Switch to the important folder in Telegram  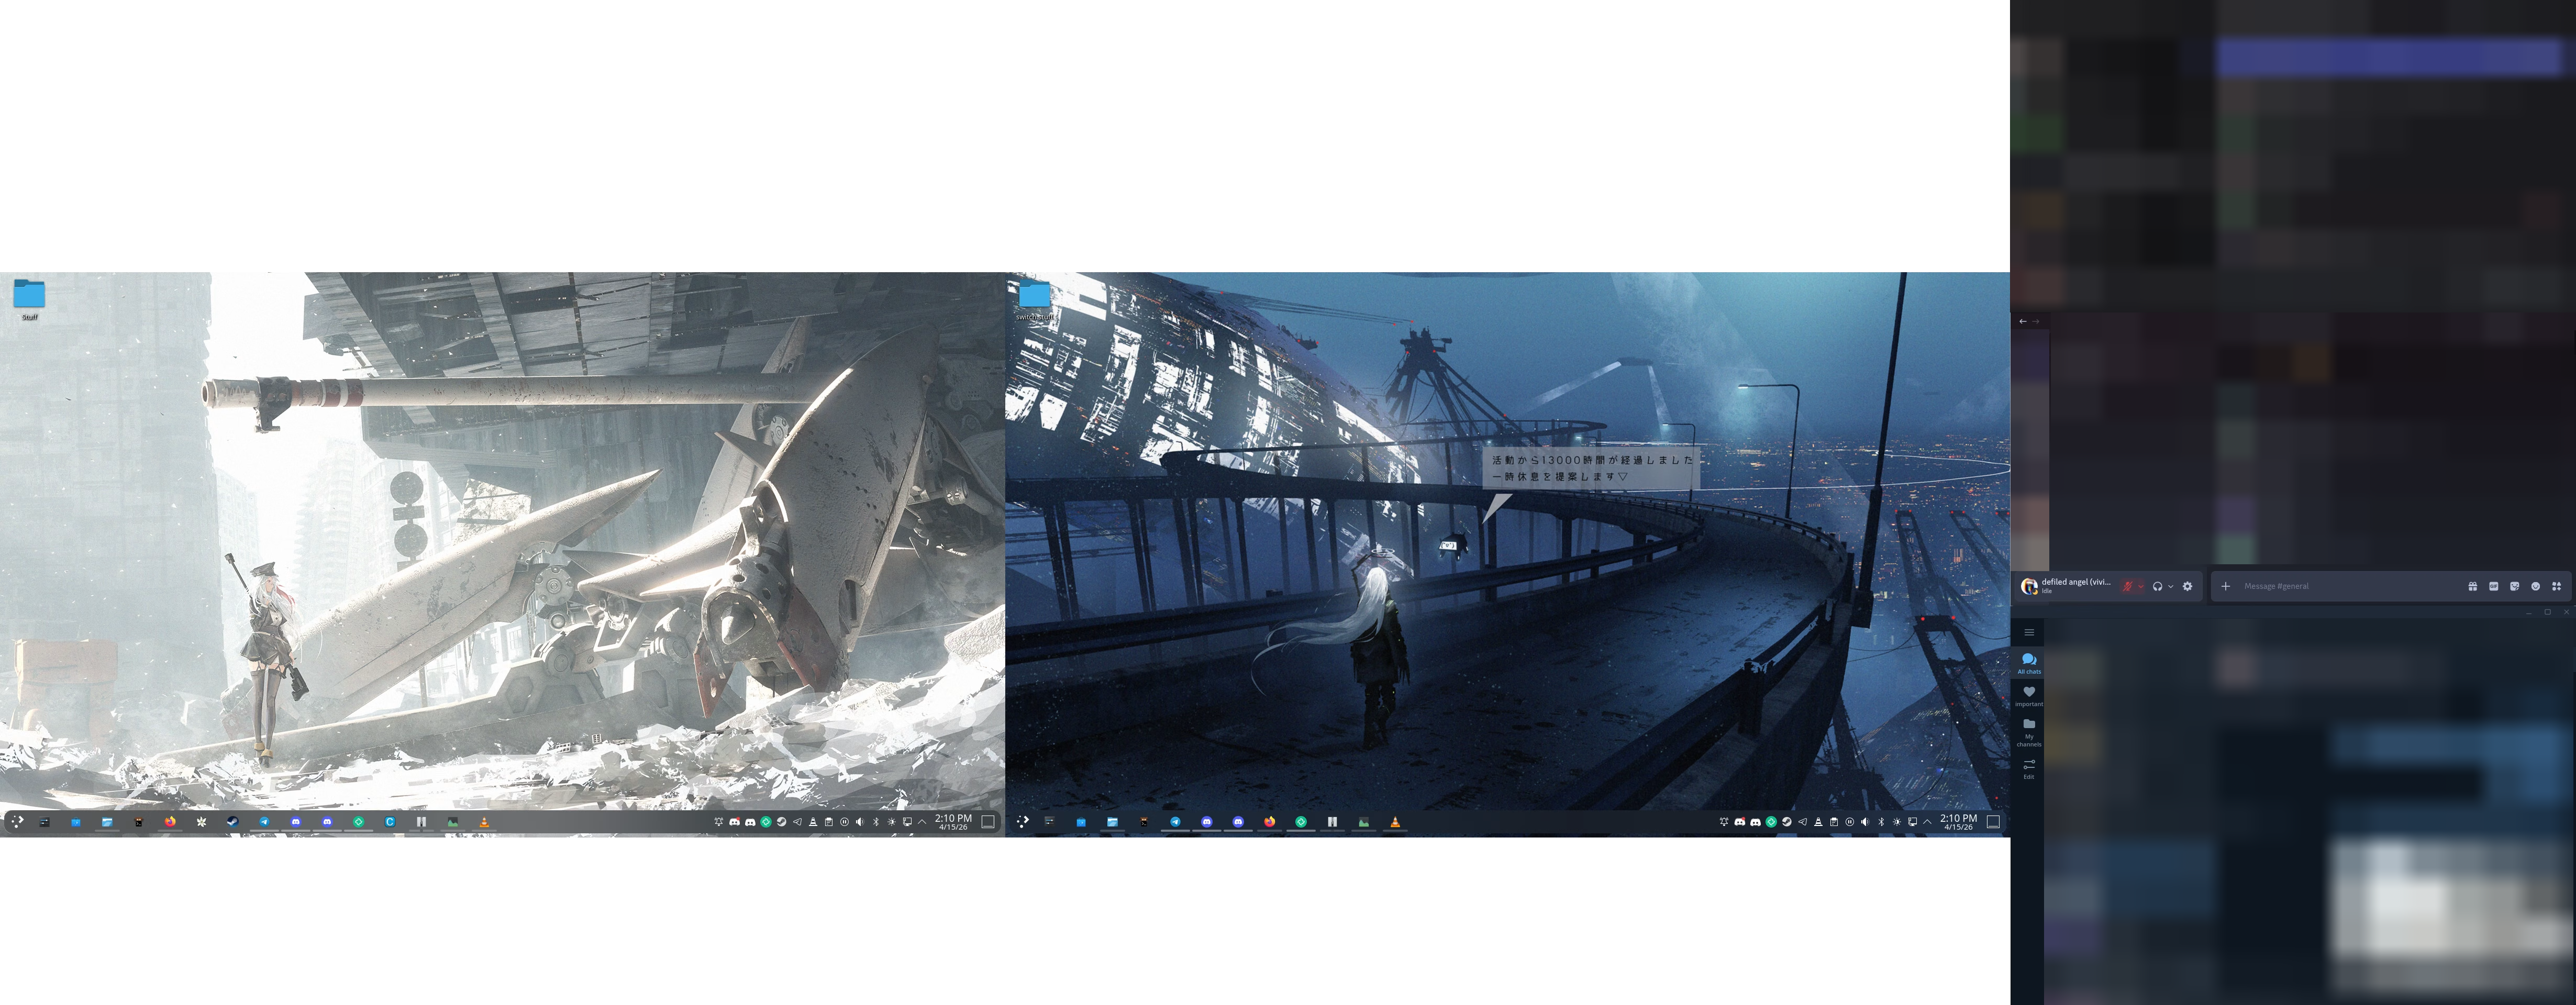2029,696
